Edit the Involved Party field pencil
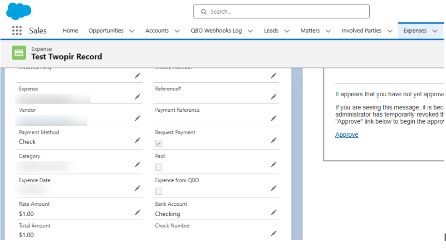Image resolution: width=446 pixels, height=248 pixels. pos(137,75)
